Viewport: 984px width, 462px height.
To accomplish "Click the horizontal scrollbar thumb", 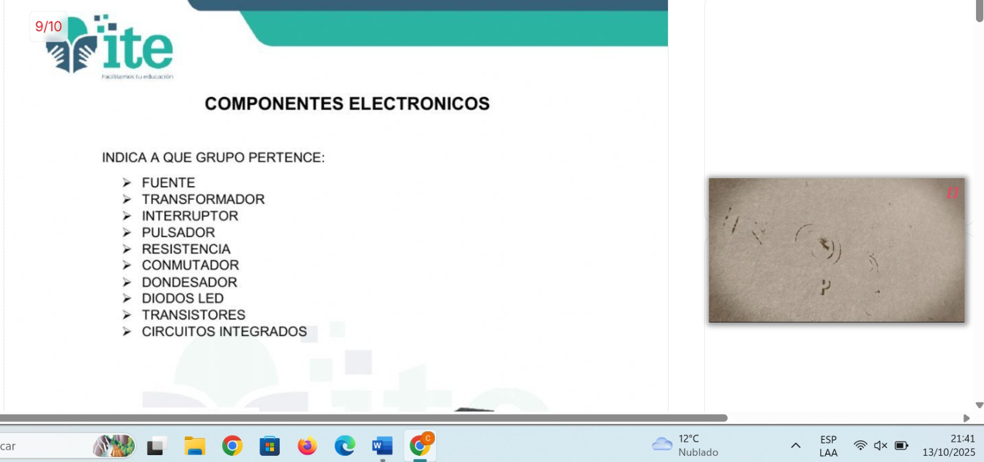I will [x=363, y=418].
